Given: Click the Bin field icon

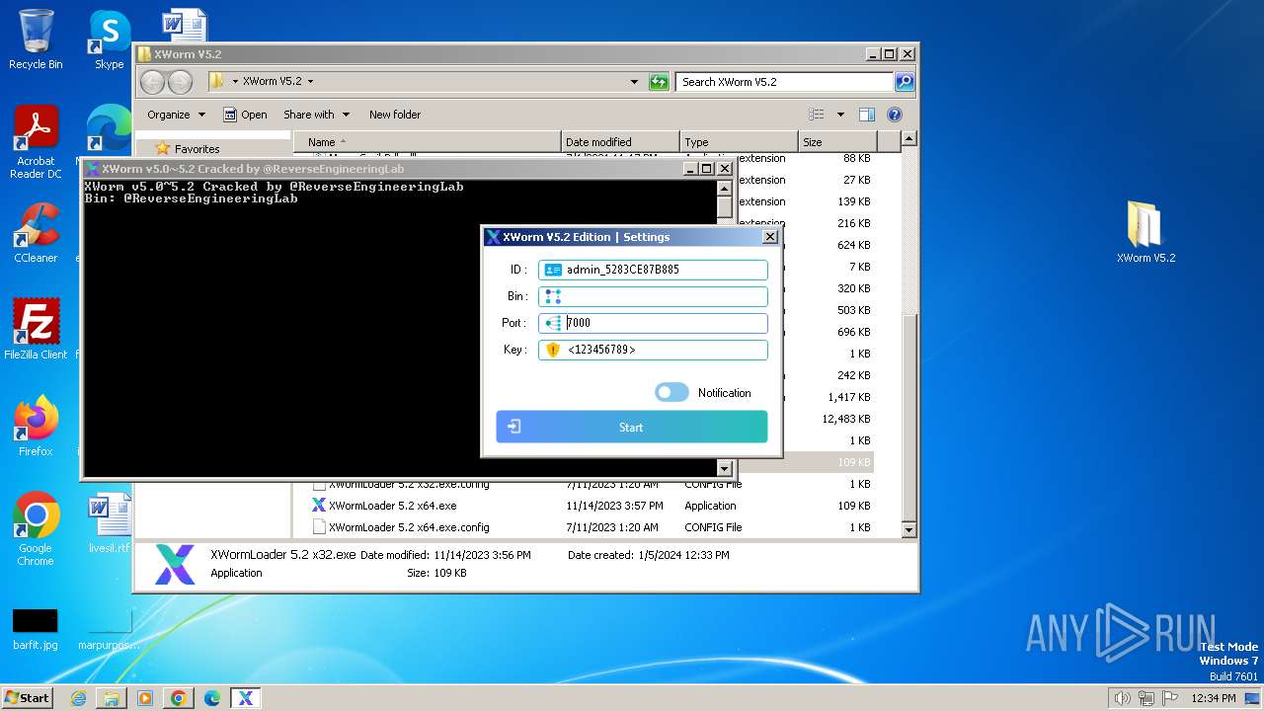Looking at the screenshot, I should pos(552,296).
